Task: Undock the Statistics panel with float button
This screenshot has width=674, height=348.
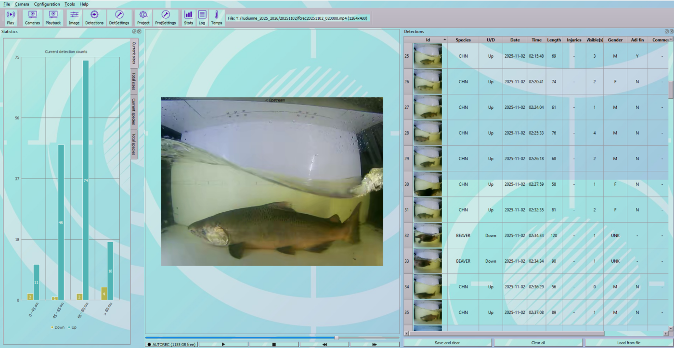Action: point(134,32)
